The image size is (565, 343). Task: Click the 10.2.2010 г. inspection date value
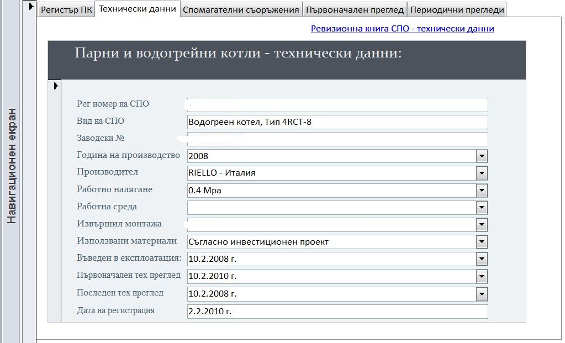(212, 276)
